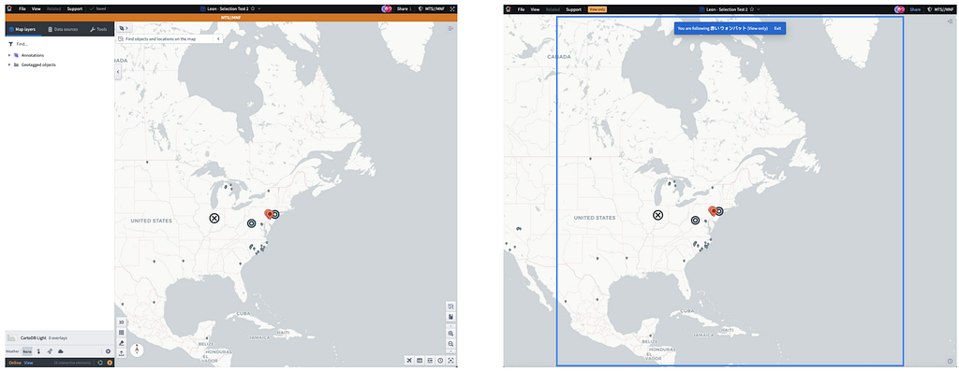Open the airplane tracking tool icon
Image resolution: width=959 pixels, height=371 pixels.
pos(408,361)
